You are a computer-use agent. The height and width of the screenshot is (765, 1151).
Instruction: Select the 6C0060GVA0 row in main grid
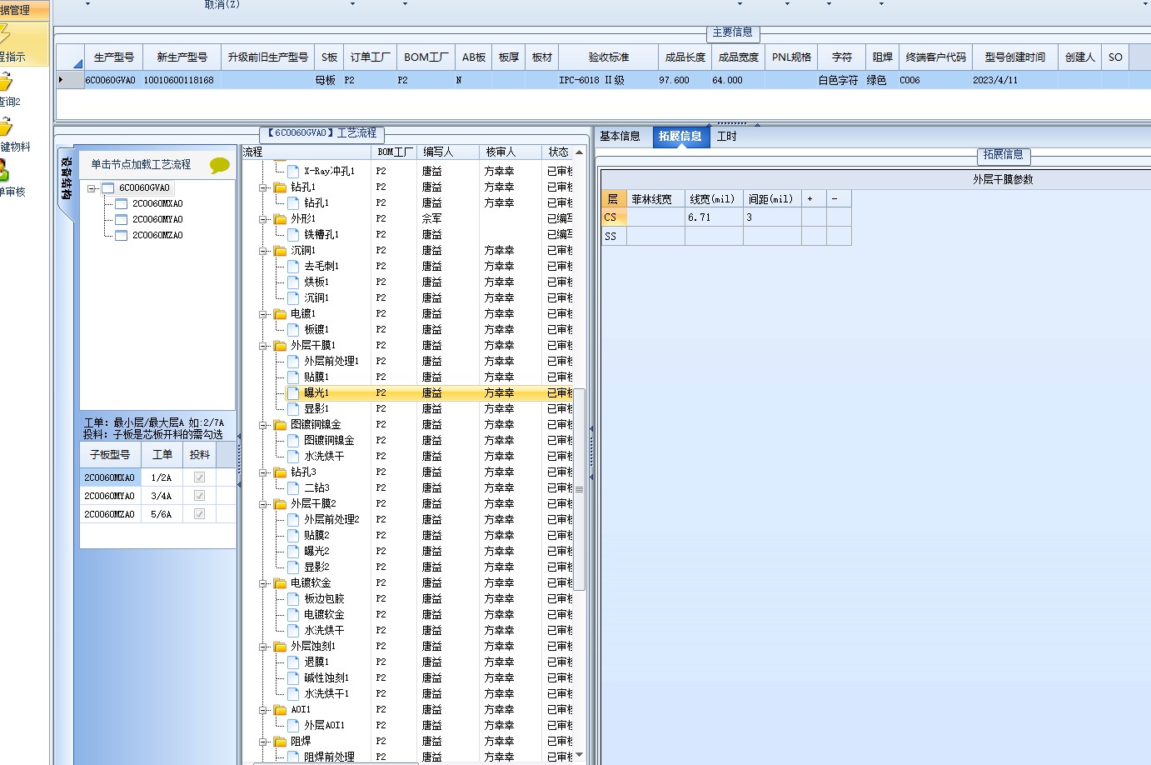tap(602, 80)
